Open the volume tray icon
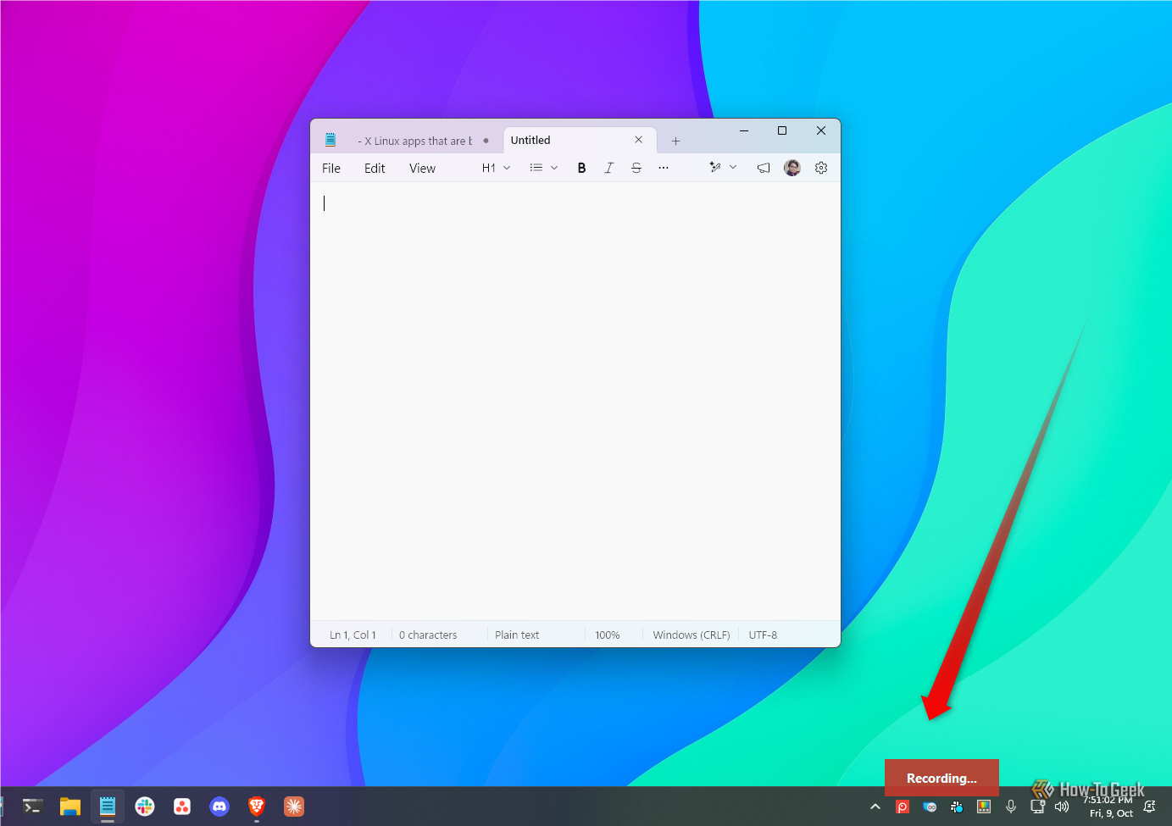This screenshot has width=1172, height=826. [x=1062, y=807]
